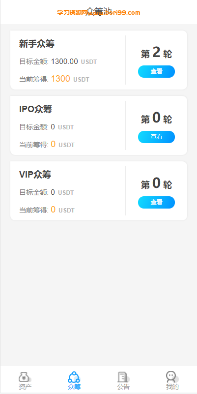Click the orange watermark link at top
The height and width of the screenshot is (394, 197).
[99, 13]
